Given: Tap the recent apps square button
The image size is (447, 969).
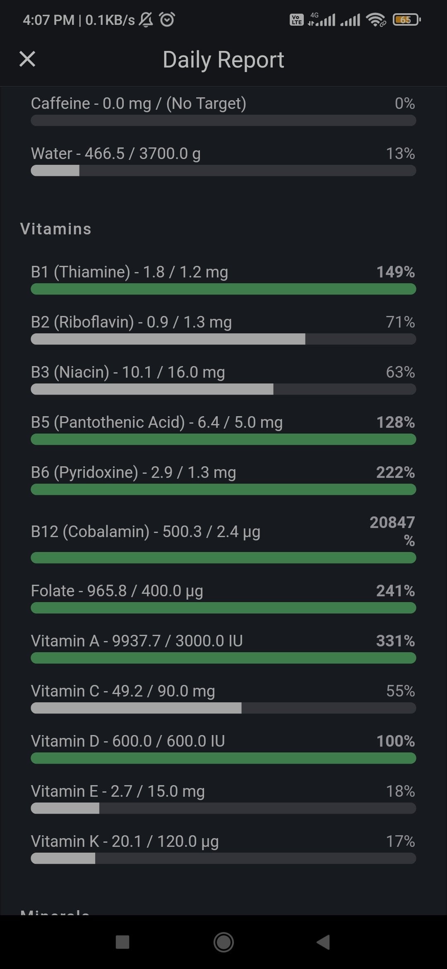Looking at the screenshot, I should pyautogui.click(x=123, y=942).
